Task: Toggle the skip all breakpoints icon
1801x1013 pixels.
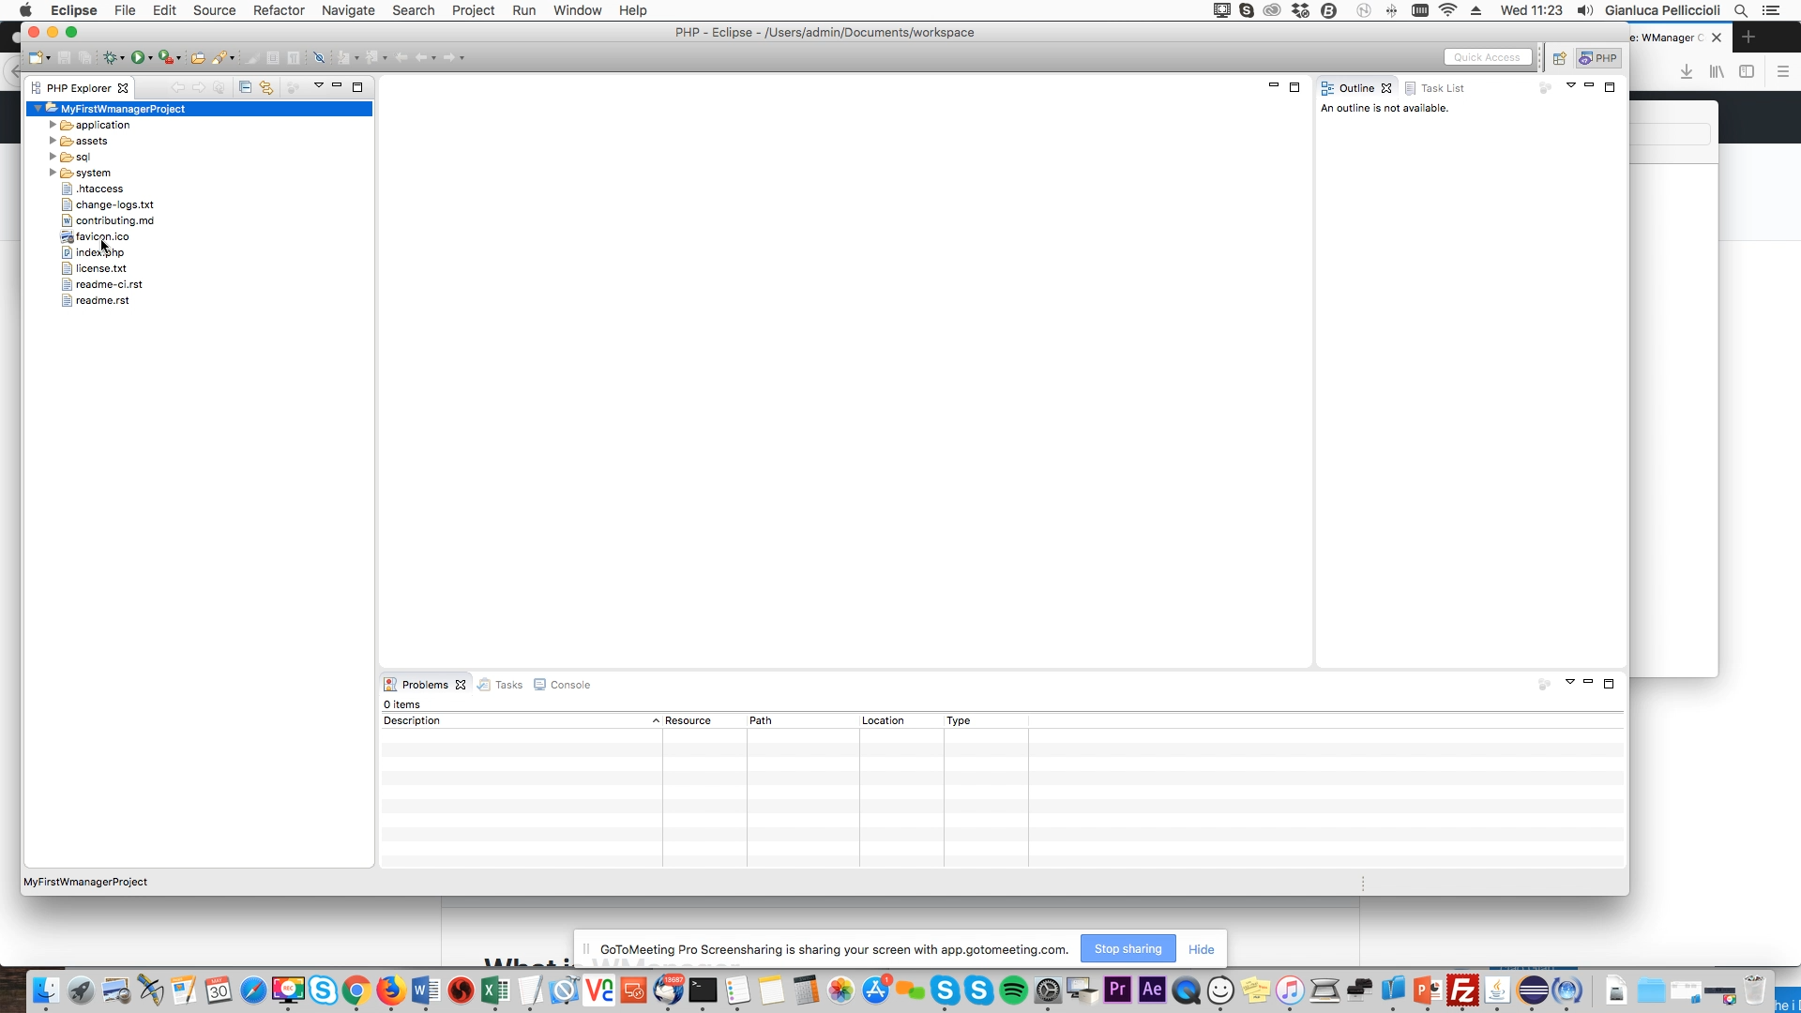Action: 319,58
